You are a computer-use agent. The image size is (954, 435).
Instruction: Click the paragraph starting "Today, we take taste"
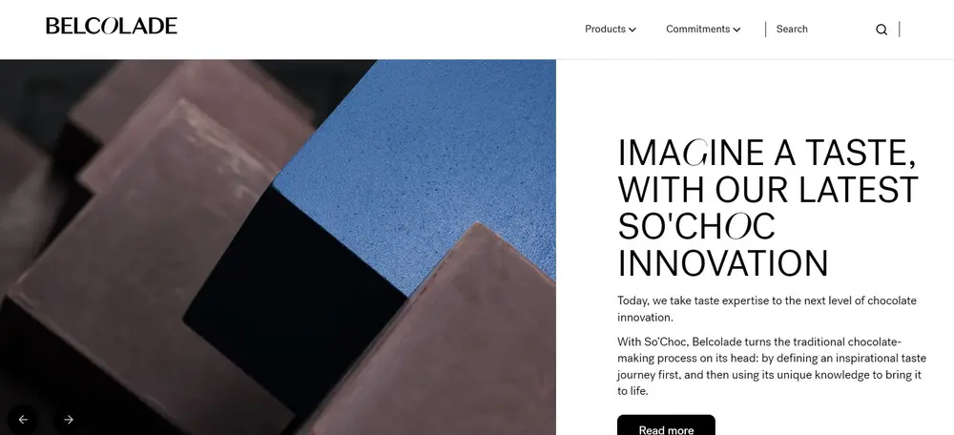[767, 309]
